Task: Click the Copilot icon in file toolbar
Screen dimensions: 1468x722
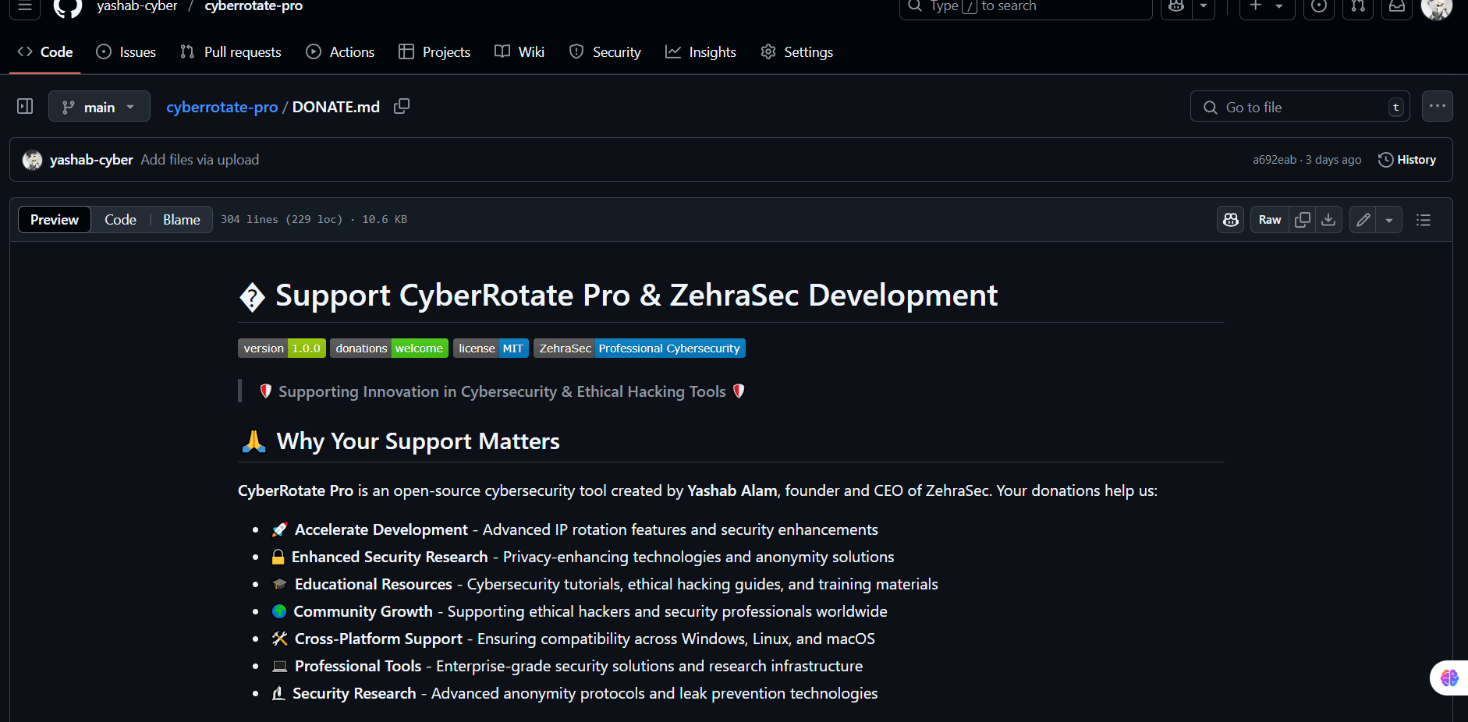Action: pyautogui.click(x=1231, y=220)
